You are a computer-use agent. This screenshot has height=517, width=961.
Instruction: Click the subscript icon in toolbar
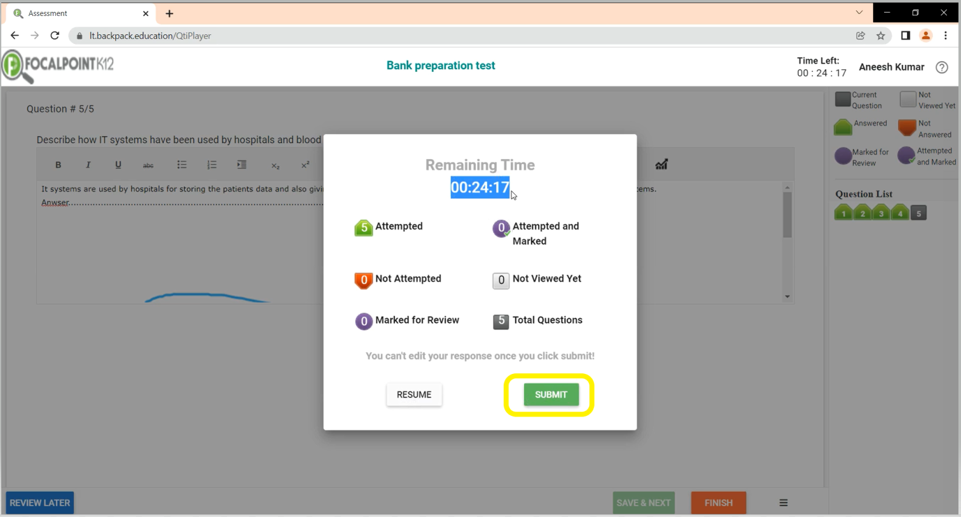click(275, 165)
